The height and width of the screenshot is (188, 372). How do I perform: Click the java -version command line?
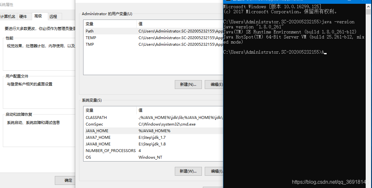(289, 22)
